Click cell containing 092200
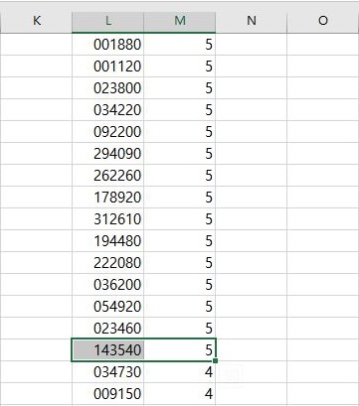This screenshot has height=406, width=359. pyautogui.click(x=107, y=132)
